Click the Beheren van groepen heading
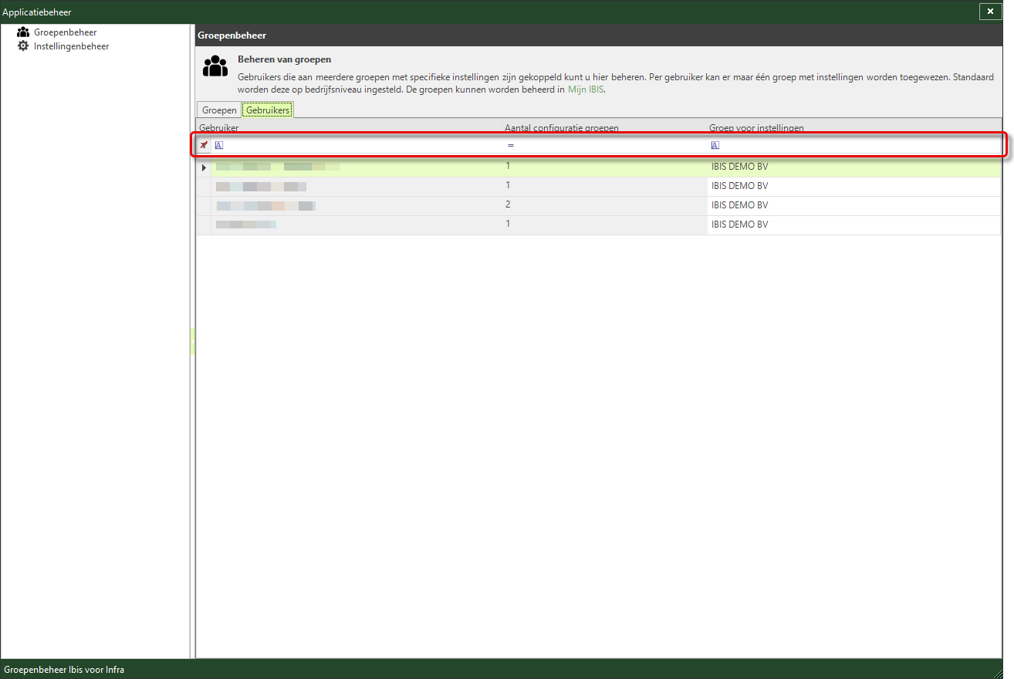The width and height of the screenshot is (1014, 679). point(284,59)
